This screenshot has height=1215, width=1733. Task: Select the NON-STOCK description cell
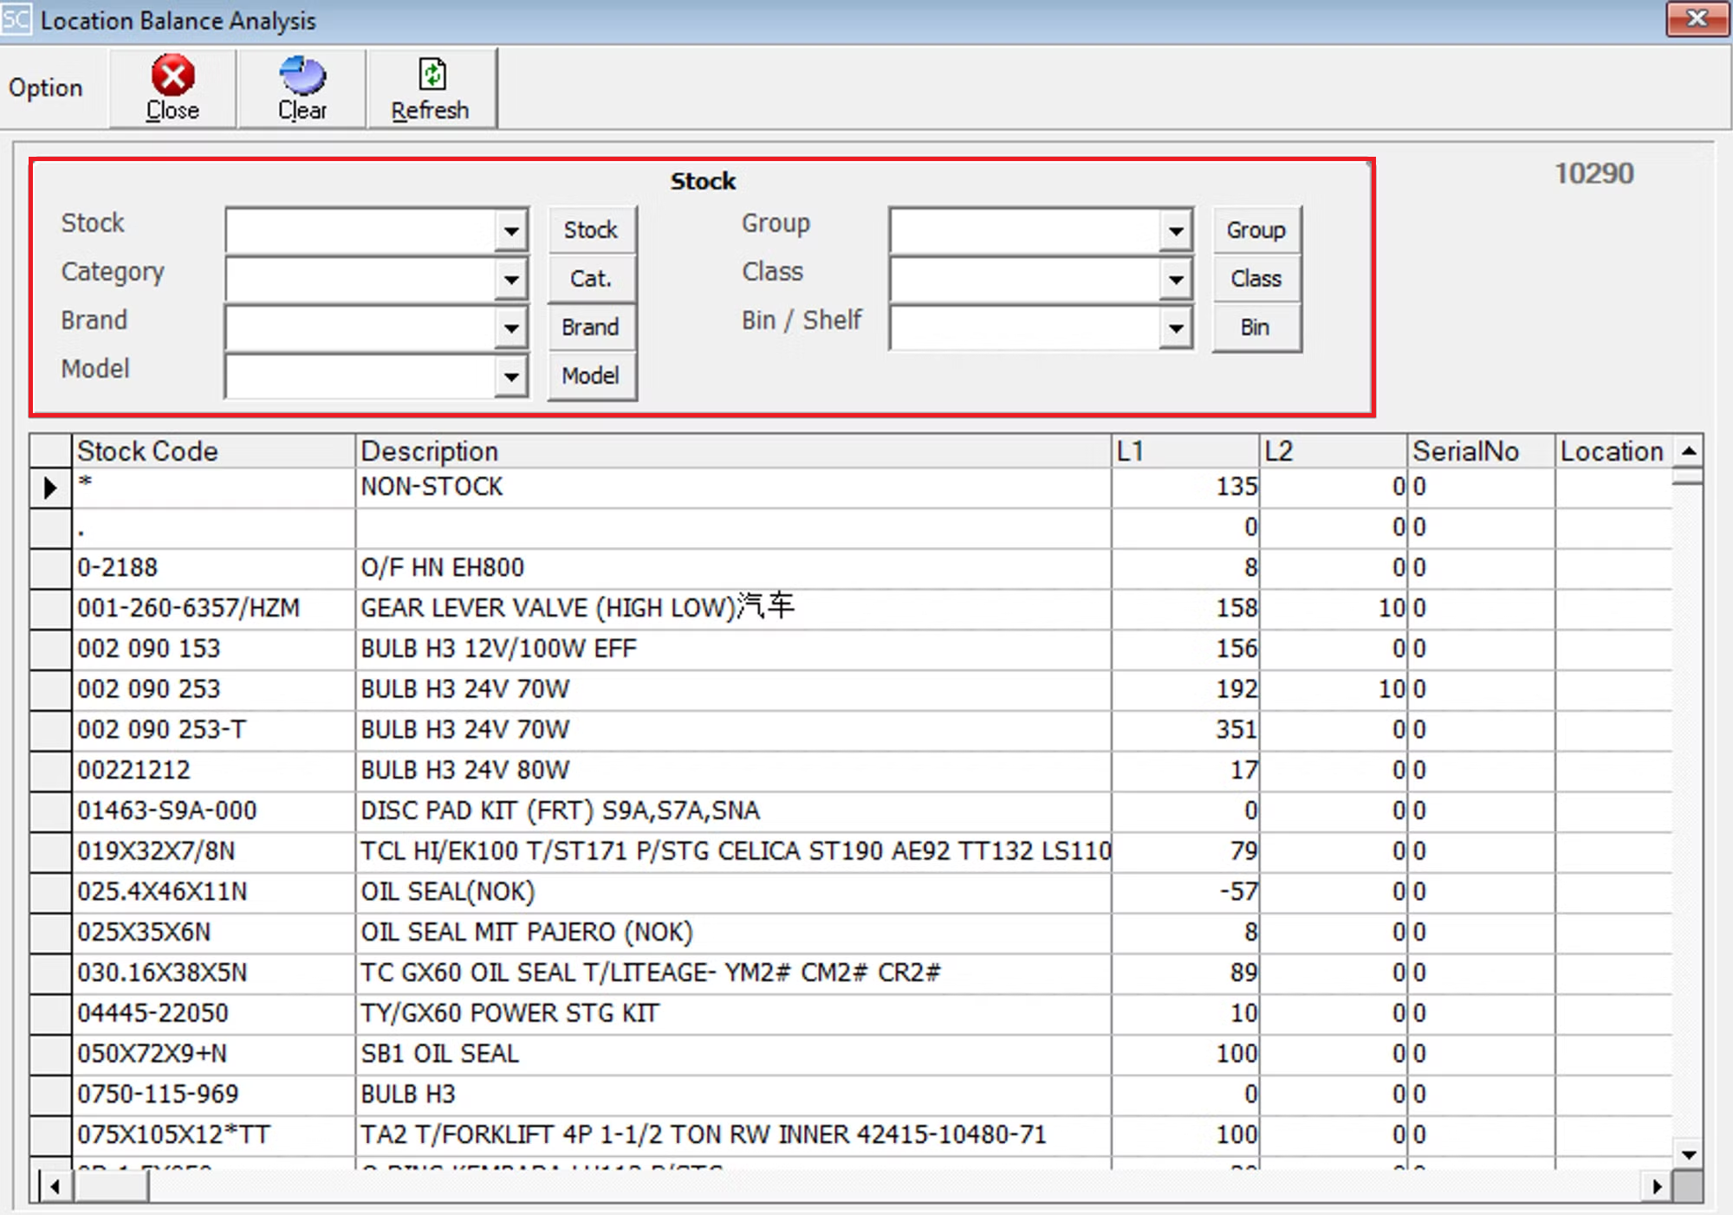pos(733,488)
